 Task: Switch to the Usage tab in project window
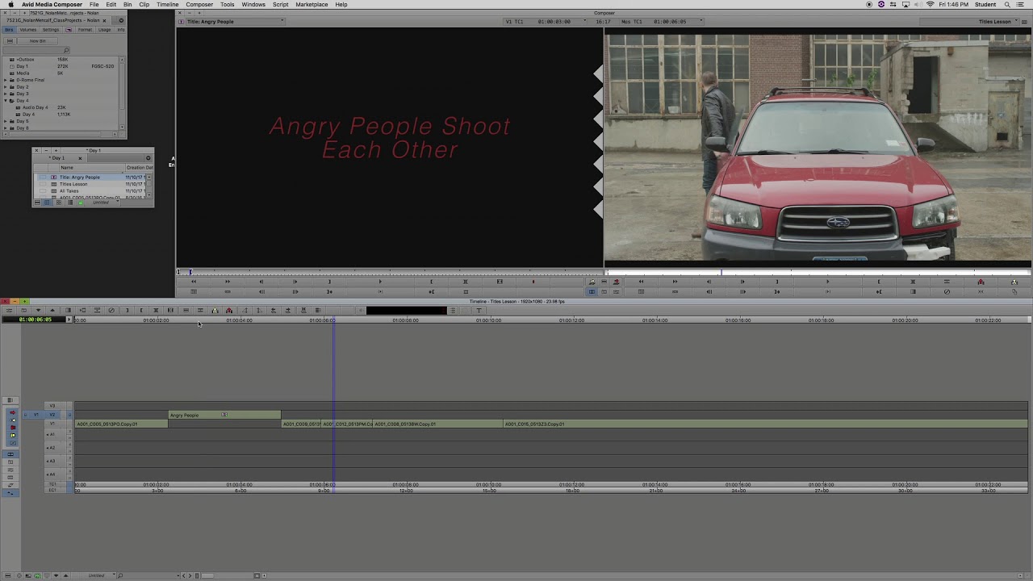point(104,30)
